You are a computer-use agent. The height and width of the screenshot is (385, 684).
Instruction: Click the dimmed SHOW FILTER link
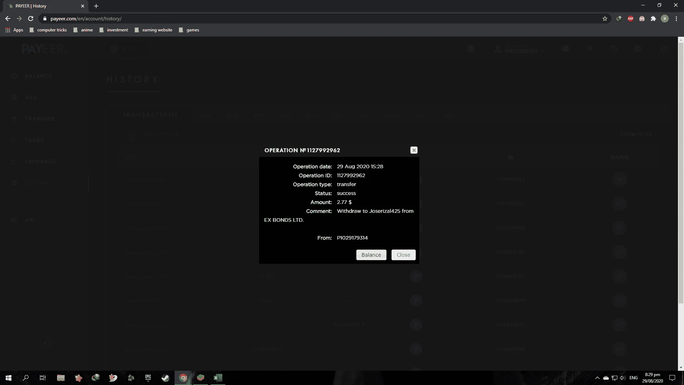pos(636,134)
